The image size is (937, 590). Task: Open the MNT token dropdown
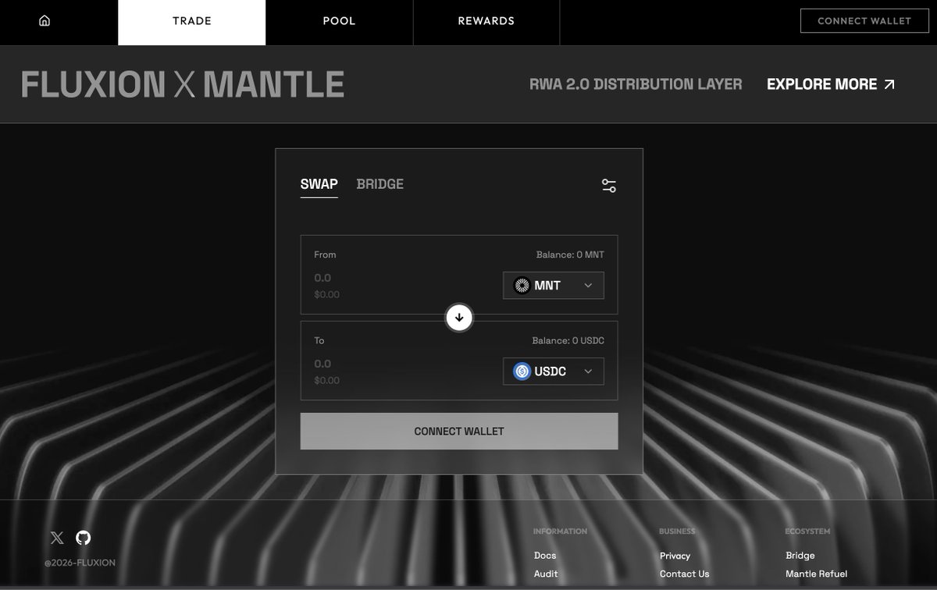tap(554, 286)
